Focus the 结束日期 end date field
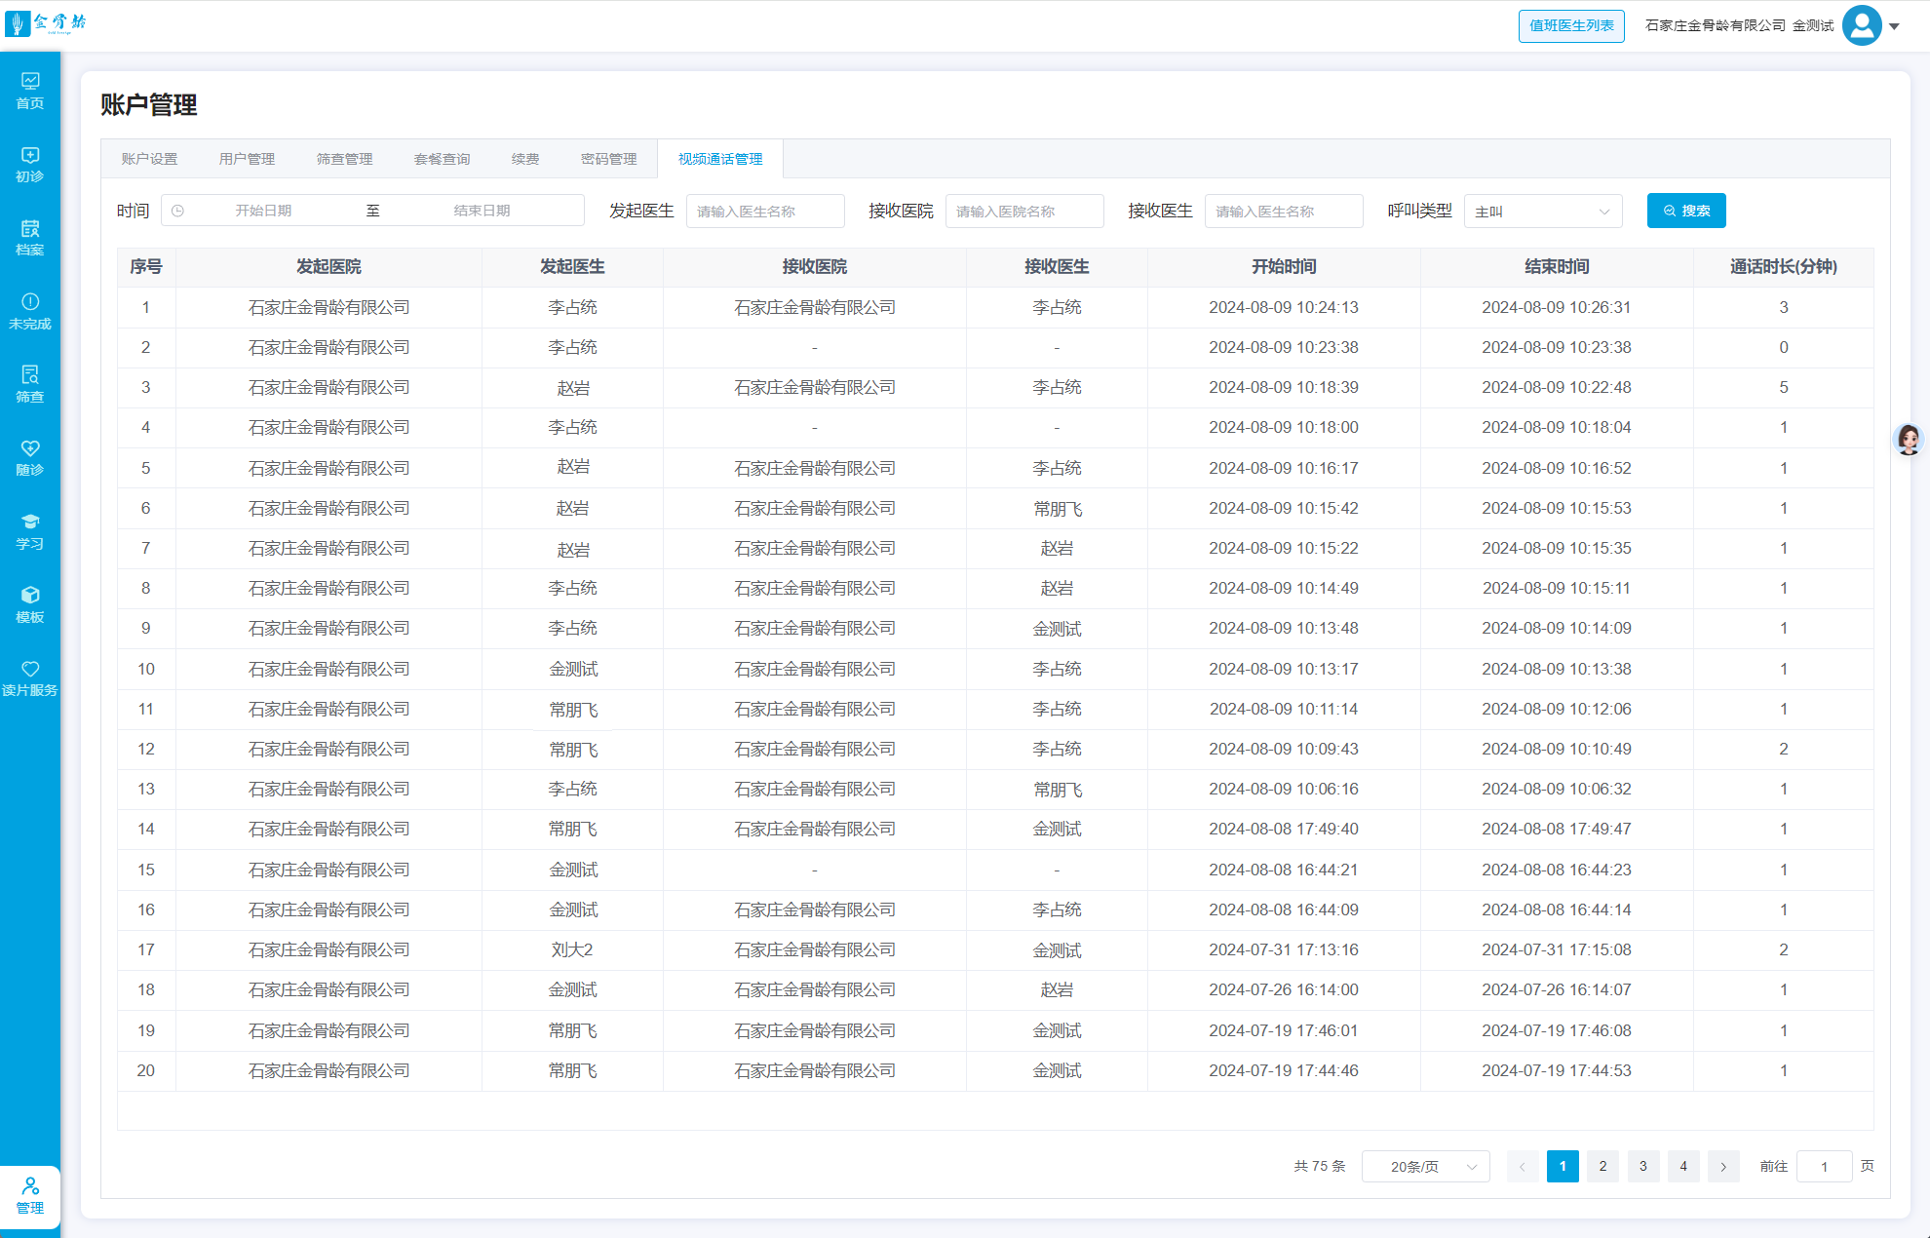Screen dimensions: 1930x1238 [x=482, y=211]
